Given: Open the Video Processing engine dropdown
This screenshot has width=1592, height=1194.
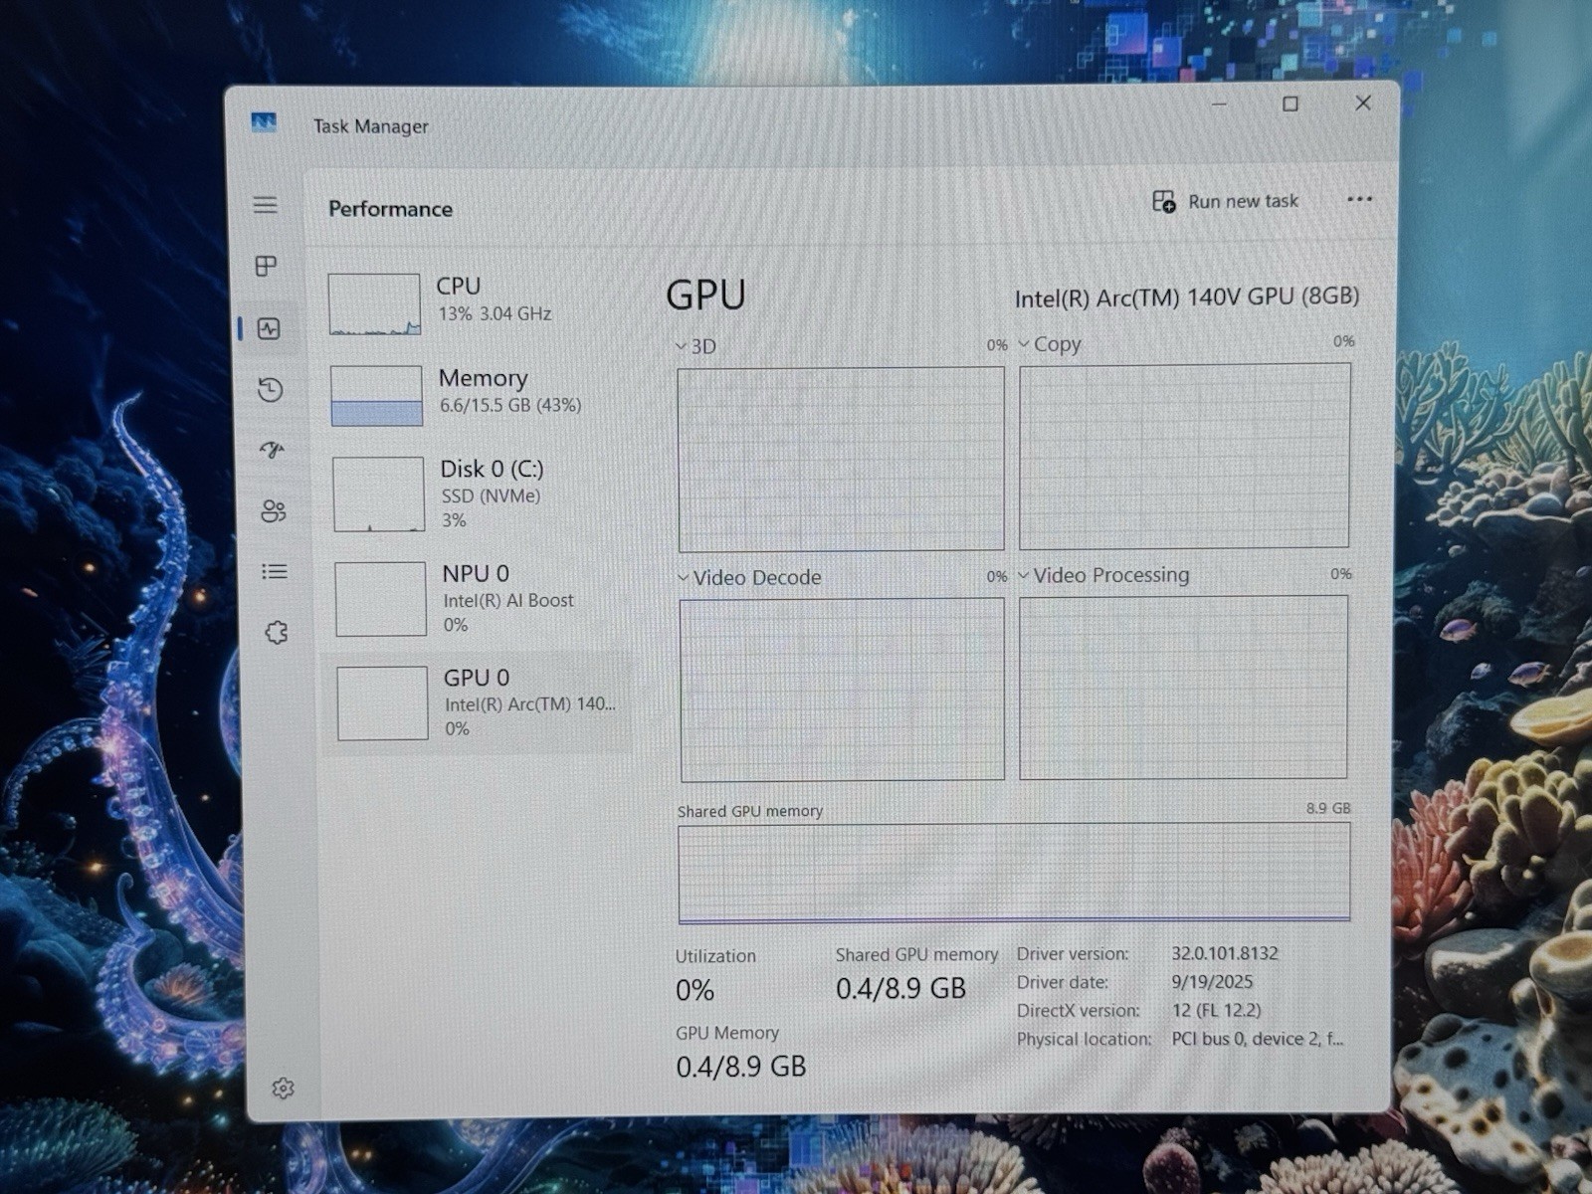Looking at the screenshot, I should 1103,575.
